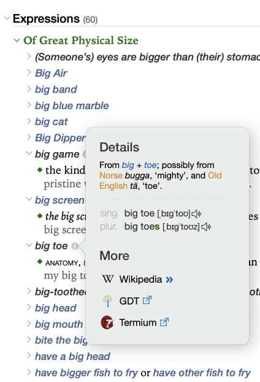The height and width of the screenshot is (382, 260).
Task: Open Termium external link icon
Action: (x=164, y=323)
